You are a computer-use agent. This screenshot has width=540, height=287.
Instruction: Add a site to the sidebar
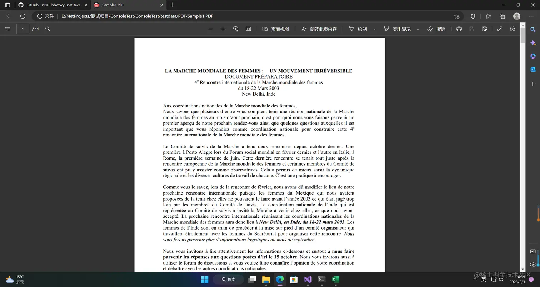tap(533, 84)
